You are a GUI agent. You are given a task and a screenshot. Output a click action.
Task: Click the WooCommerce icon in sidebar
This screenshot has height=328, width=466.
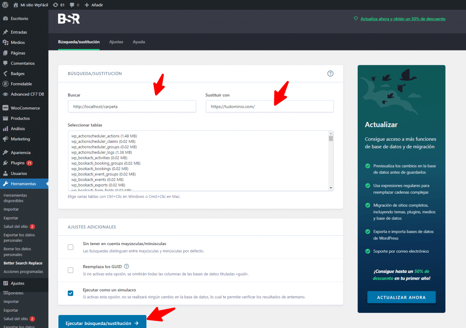coord(5,108)
